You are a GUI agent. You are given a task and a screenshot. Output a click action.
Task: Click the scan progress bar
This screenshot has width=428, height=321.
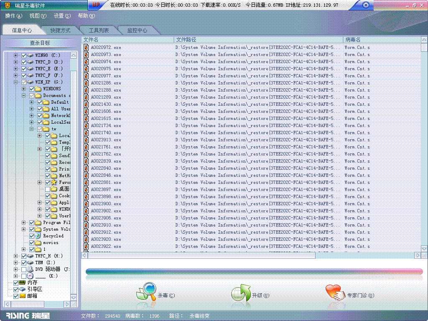(x=254, y=271)
